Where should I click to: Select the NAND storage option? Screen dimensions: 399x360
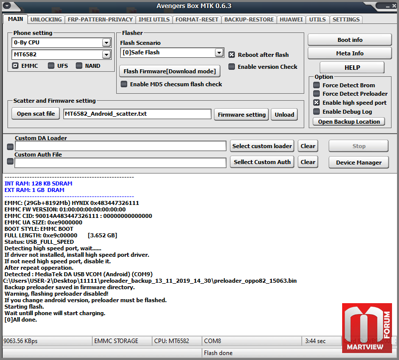pyautogui.click(x=79, y=66)
